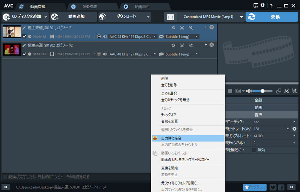Click the snapshot camera icon under preview
Viewport: 300px width, 192px height.
click(238, 91)
